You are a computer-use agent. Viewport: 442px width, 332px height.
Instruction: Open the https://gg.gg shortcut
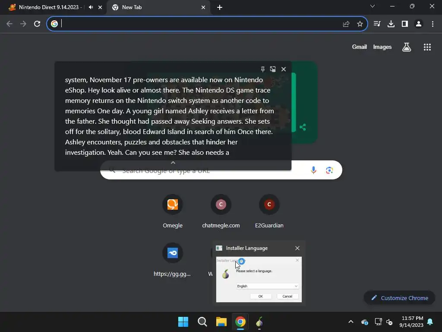172,260
